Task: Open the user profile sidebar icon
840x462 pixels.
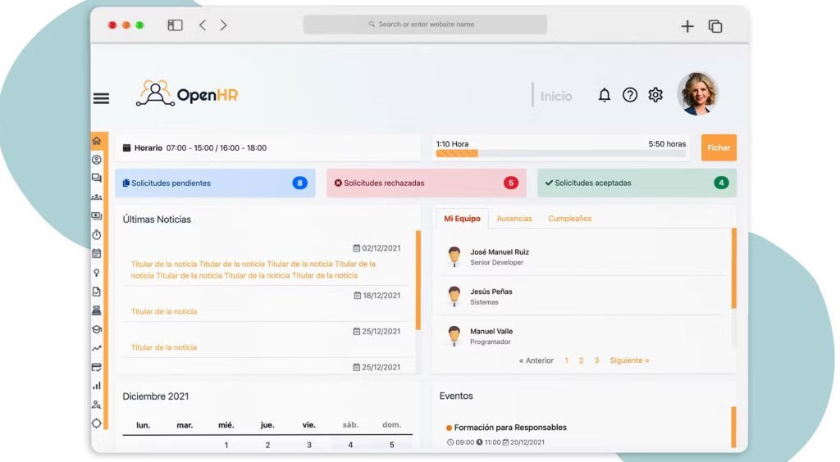Action: pos(97,160)
